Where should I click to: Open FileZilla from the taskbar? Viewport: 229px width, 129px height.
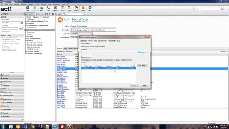[62, 126]
